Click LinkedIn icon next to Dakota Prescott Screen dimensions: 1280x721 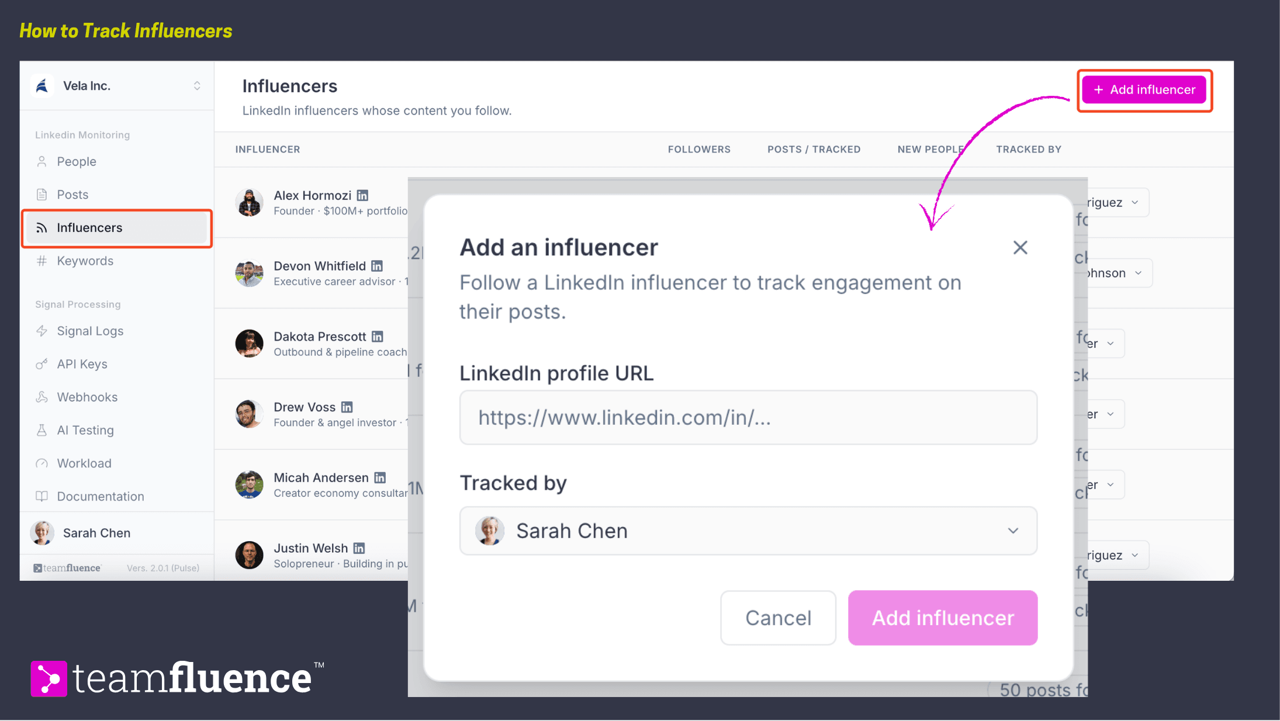(378, 337)
